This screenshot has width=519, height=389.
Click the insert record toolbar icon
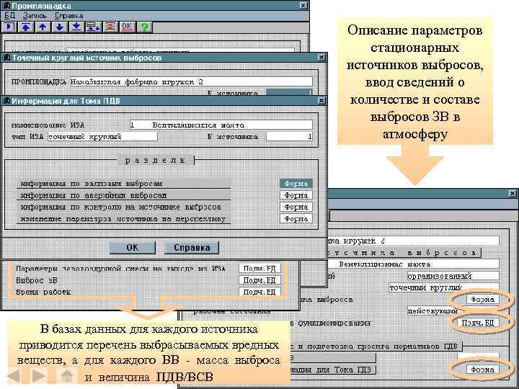tap(93, 27)
